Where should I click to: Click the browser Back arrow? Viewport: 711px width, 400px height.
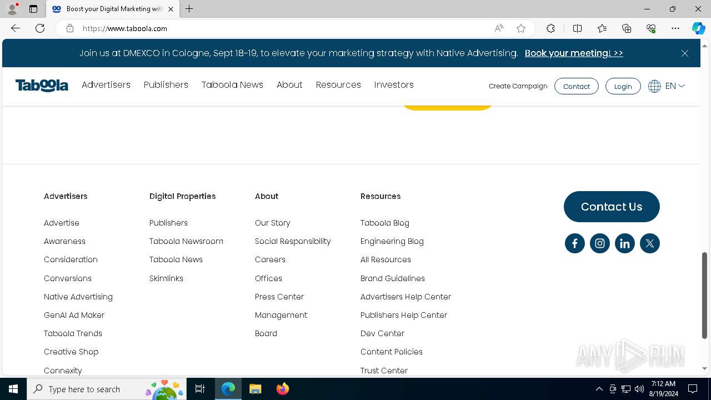pyautogui.click(x=16, y=28)
